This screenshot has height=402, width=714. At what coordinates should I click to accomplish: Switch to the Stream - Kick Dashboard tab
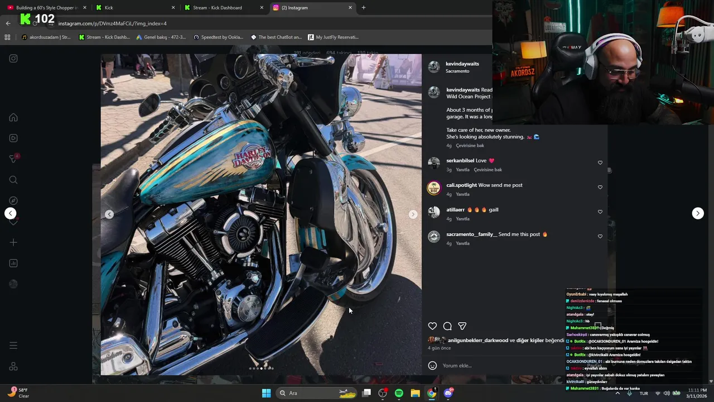[223, 8]
